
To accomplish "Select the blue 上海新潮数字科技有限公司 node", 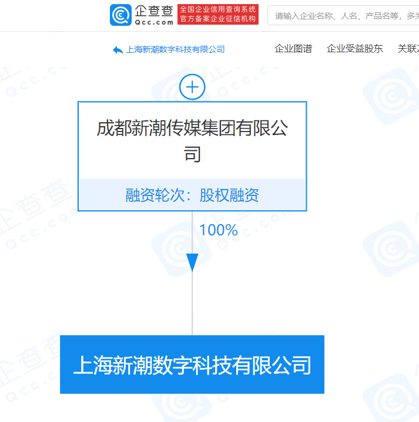I will pyautogui.click(x=192, y=364).
